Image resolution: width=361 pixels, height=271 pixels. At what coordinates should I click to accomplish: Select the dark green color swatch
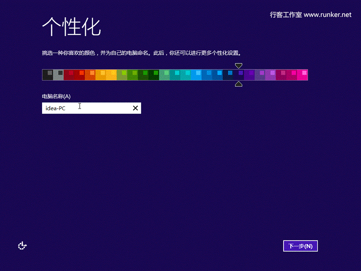tap(144, 74)
